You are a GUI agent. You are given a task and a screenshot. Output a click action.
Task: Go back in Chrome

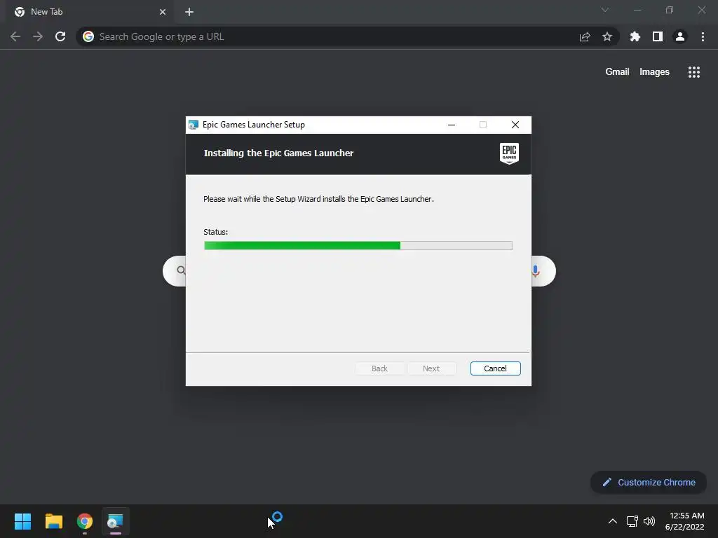(15, 36)
